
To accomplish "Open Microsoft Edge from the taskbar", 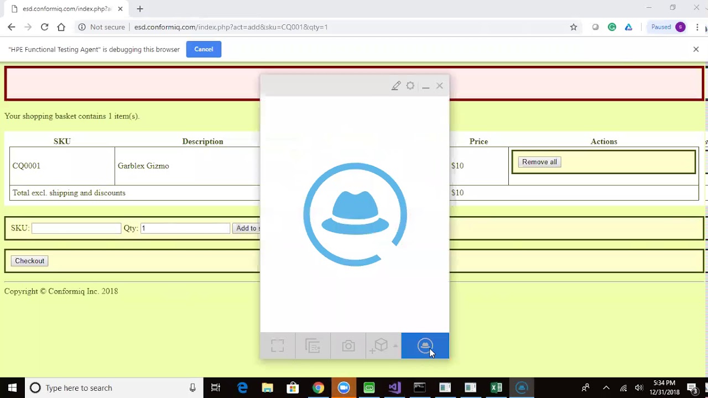I will pos(242,387).
